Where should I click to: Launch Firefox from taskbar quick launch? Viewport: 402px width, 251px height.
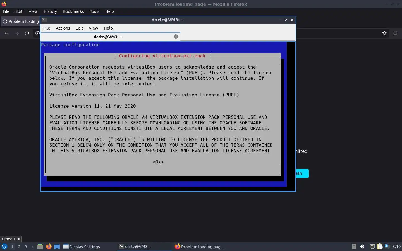(49, 247)
